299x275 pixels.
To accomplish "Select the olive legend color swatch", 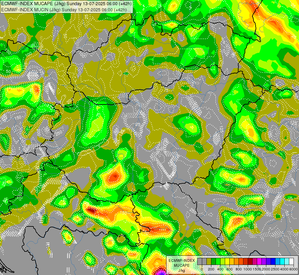I will pos(209,261).
